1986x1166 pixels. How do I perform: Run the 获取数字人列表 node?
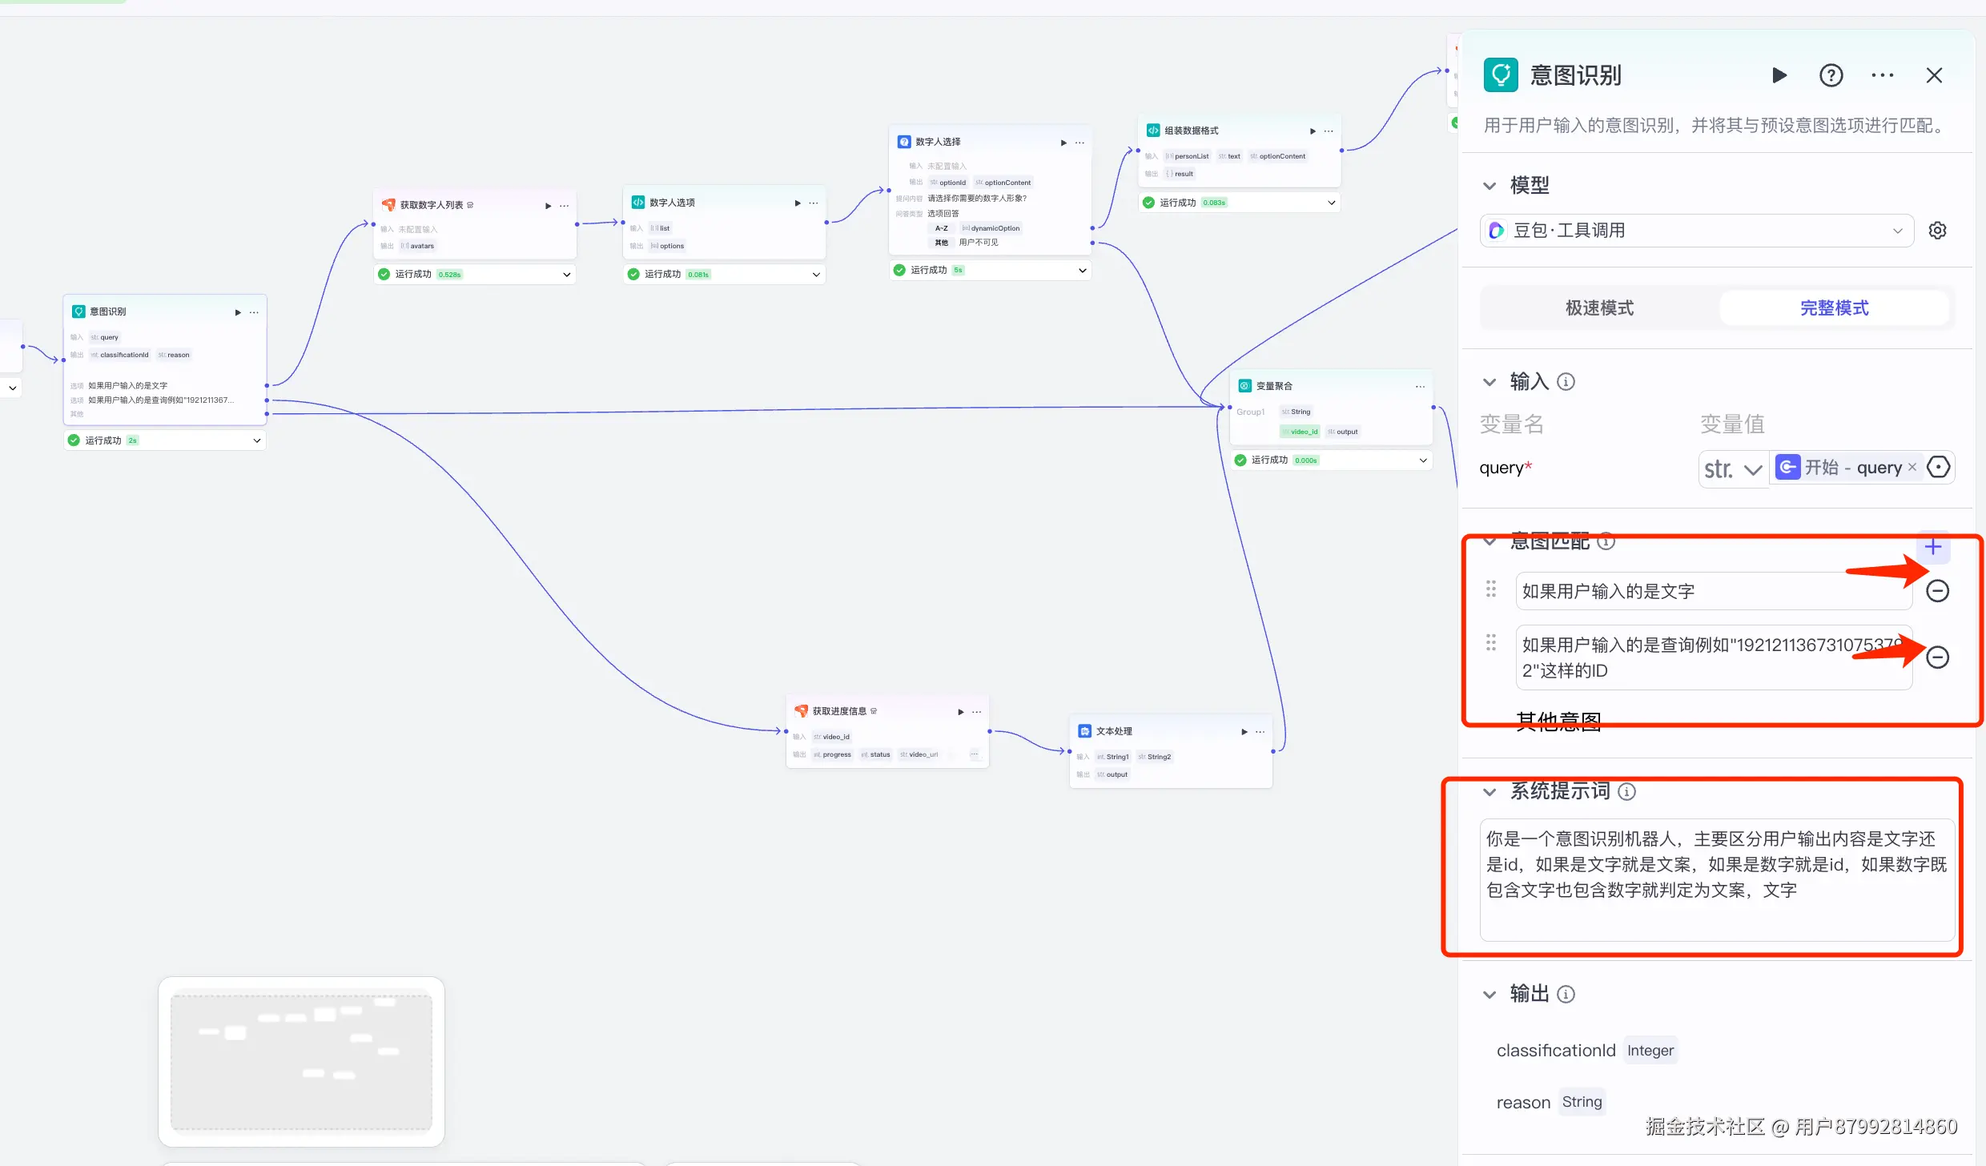(548, 206)
